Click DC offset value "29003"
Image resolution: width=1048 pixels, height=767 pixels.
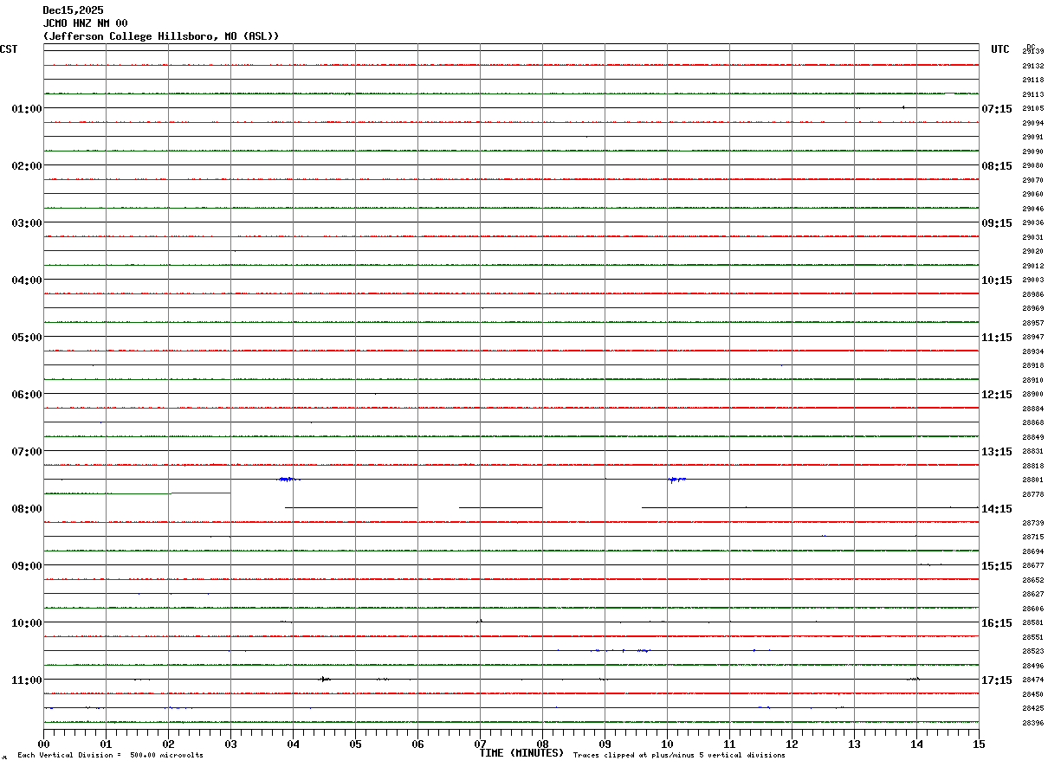[1032, 280]
